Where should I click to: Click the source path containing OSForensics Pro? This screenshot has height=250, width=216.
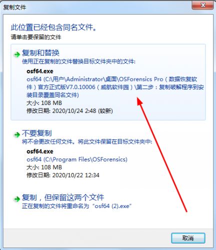[115, 87]
